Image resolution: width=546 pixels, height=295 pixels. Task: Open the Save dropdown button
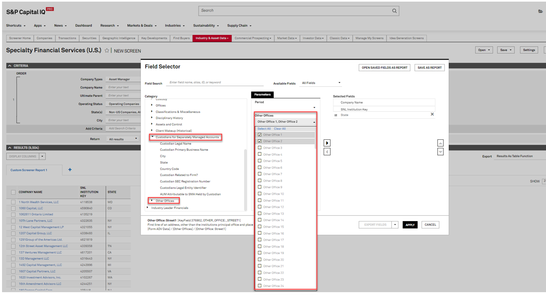click(506, 50)
